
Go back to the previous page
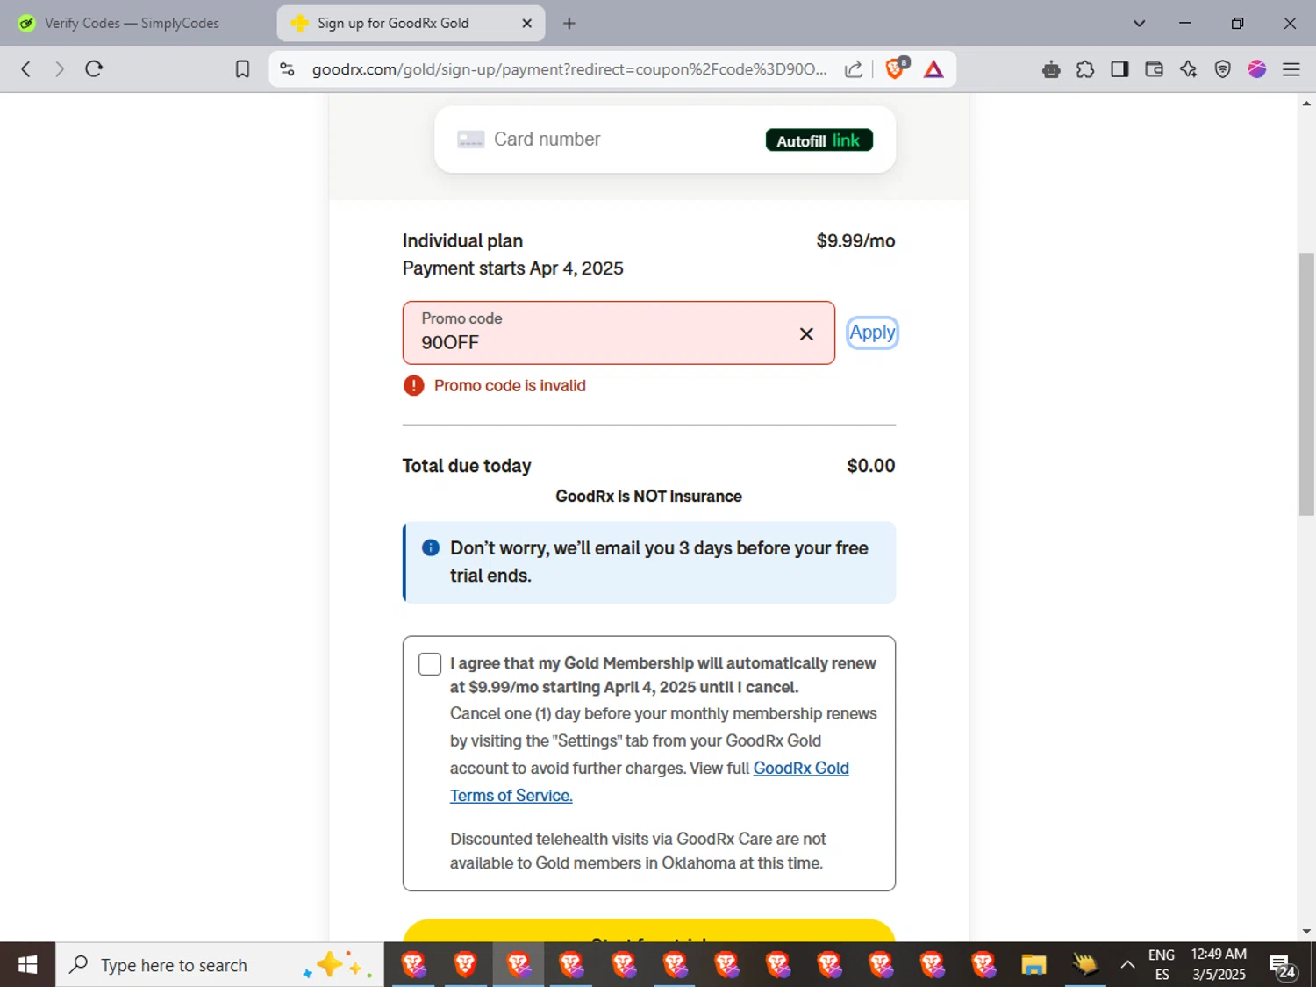tap(25, 69)
